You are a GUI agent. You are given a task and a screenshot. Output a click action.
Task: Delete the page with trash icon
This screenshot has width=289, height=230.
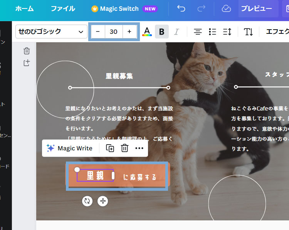click(x=27, y=51)
